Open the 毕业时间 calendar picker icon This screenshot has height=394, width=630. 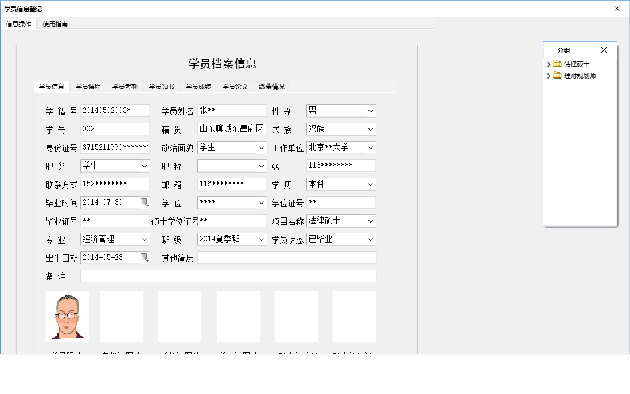143,202
